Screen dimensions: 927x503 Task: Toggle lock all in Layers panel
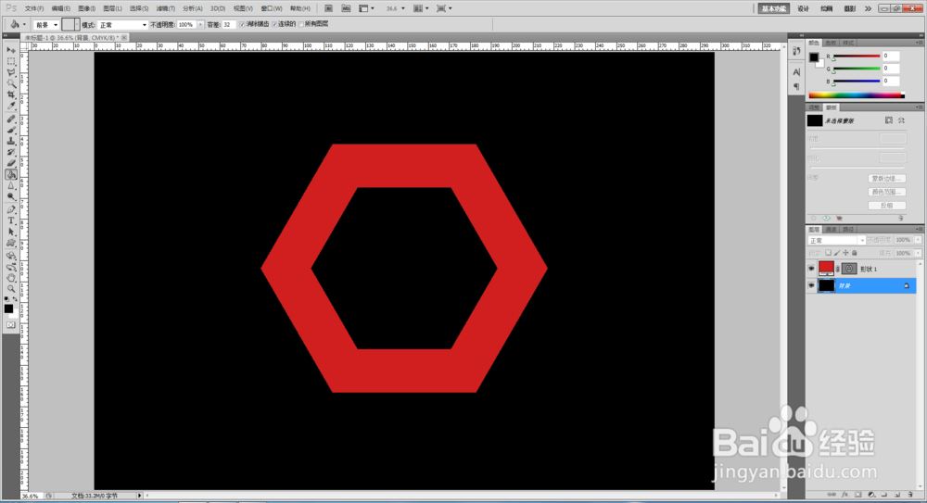(855, 253)
